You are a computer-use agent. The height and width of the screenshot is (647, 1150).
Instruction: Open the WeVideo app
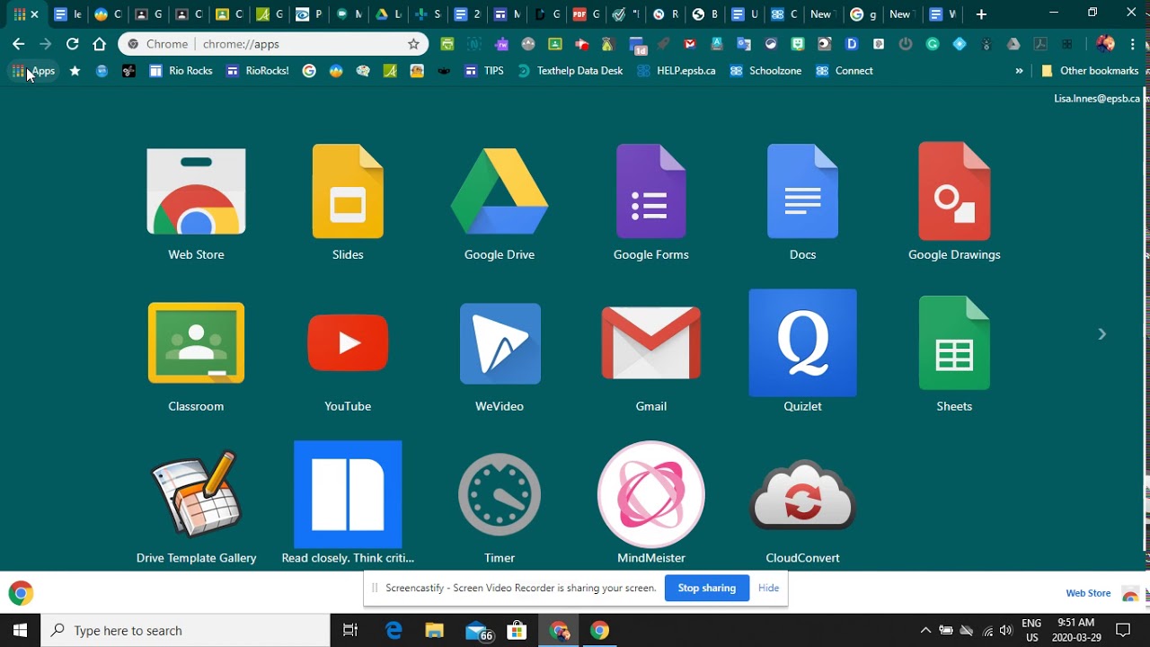coord(500,357)
